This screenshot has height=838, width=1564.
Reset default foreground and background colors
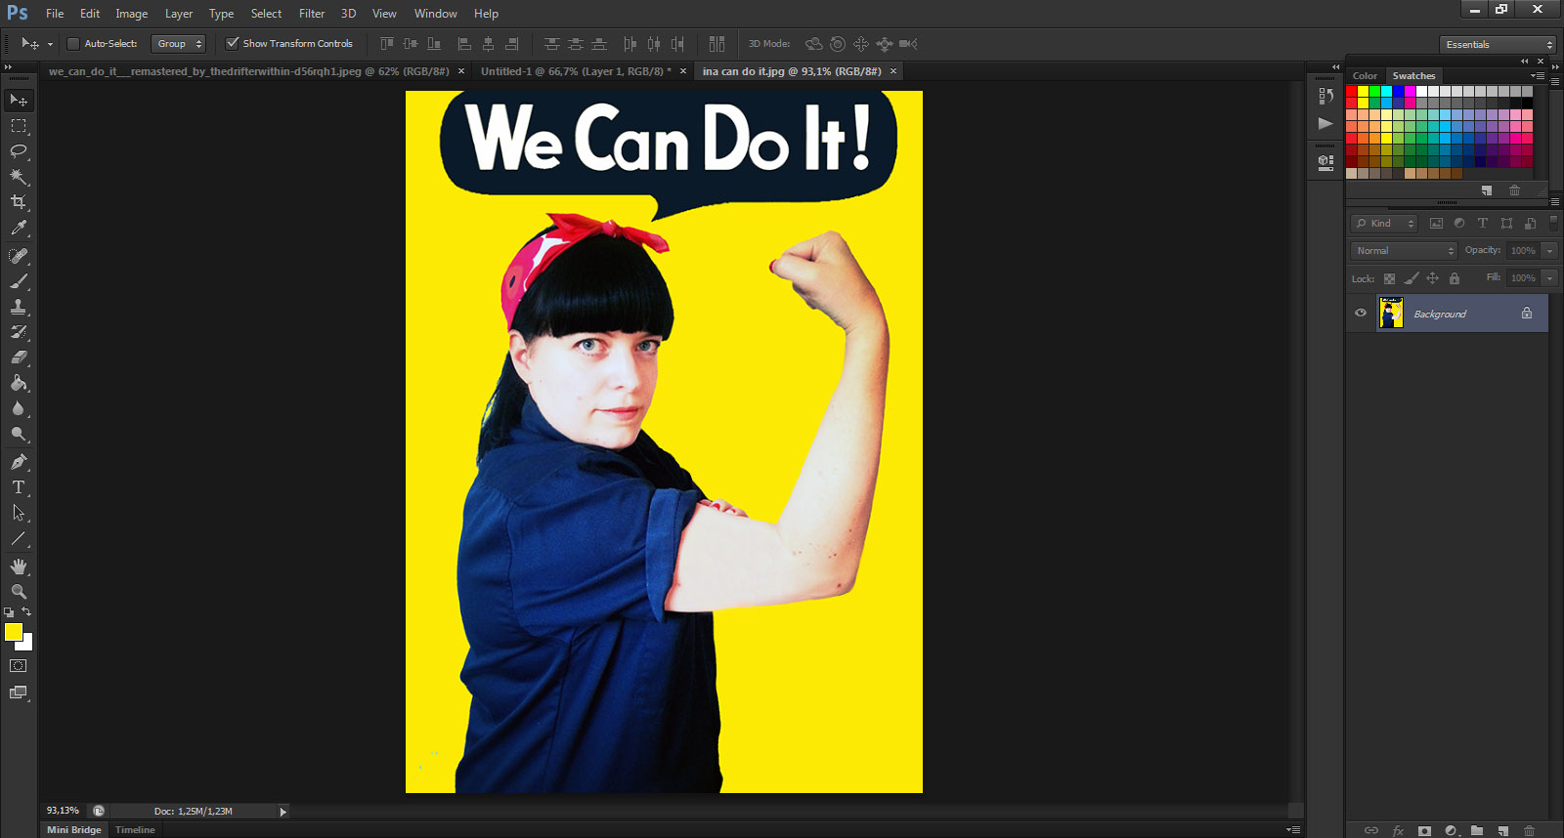point(9,612)
